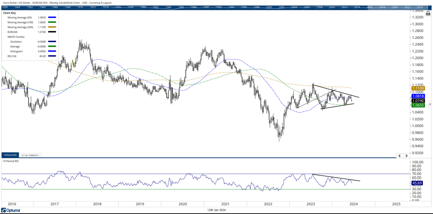The height and width of the screenshot is (214, 433).
Task: Select the upper triangle trendline on price chart
Action: click(x=336, y=91)
